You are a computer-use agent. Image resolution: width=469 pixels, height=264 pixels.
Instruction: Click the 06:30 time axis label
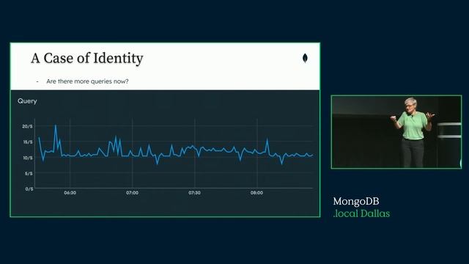70,193
